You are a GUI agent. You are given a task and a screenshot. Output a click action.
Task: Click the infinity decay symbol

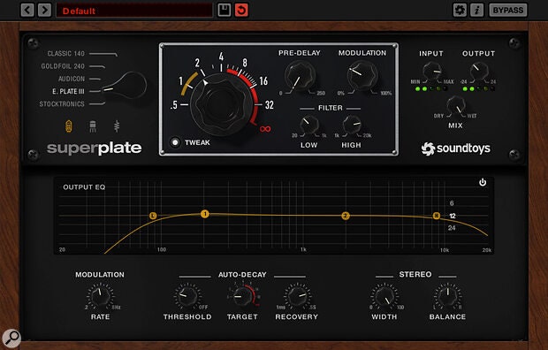(x=265, y=129)
